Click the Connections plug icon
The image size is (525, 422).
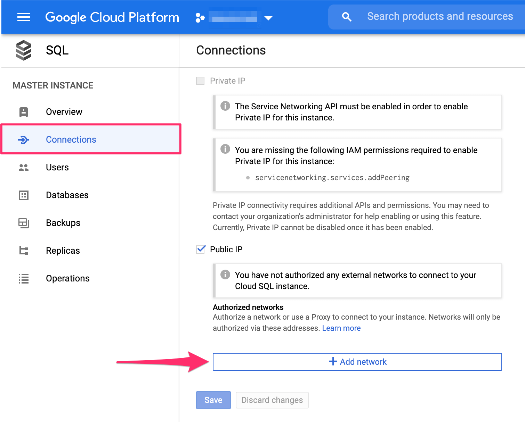tap(23, 140)
